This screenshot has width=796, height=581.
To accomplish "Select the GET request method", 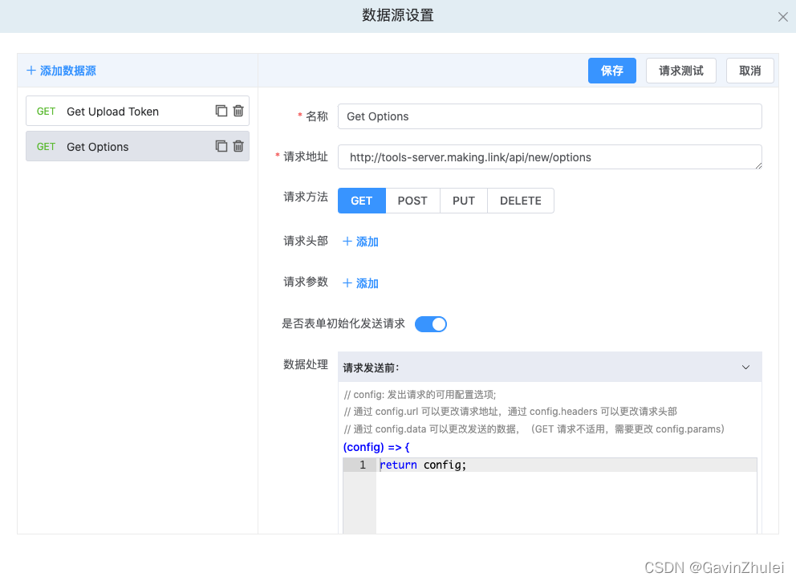I will [361, 201].
